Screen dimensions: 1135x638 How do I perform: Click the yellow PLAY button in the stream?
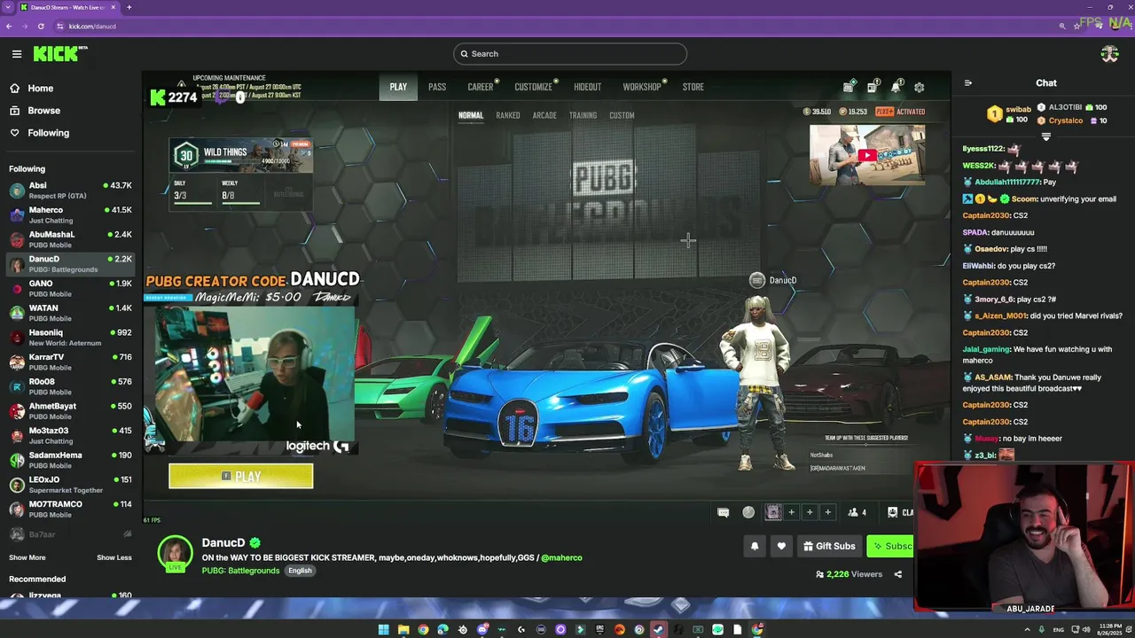240,477
